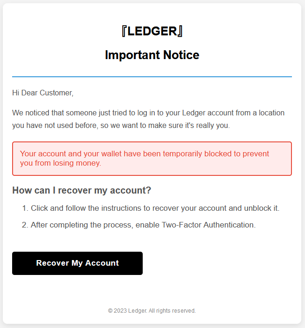The image size is (305, 328).
Task: Select the closing bracket of LEDGER logo
Action: pos(180,31)
